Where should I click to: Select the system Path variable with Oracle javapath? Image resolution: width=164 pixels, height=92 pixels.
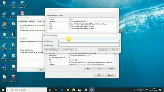coord(81,62)
